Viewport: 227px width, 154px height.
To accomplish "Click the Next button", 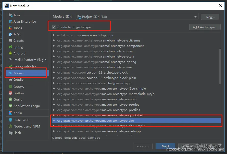I will click(x=165, y=146).
